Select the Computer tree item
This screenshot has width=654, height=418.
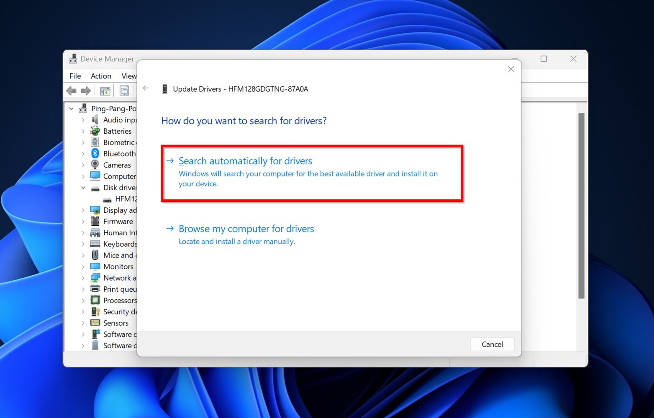[x=120, y=176]
